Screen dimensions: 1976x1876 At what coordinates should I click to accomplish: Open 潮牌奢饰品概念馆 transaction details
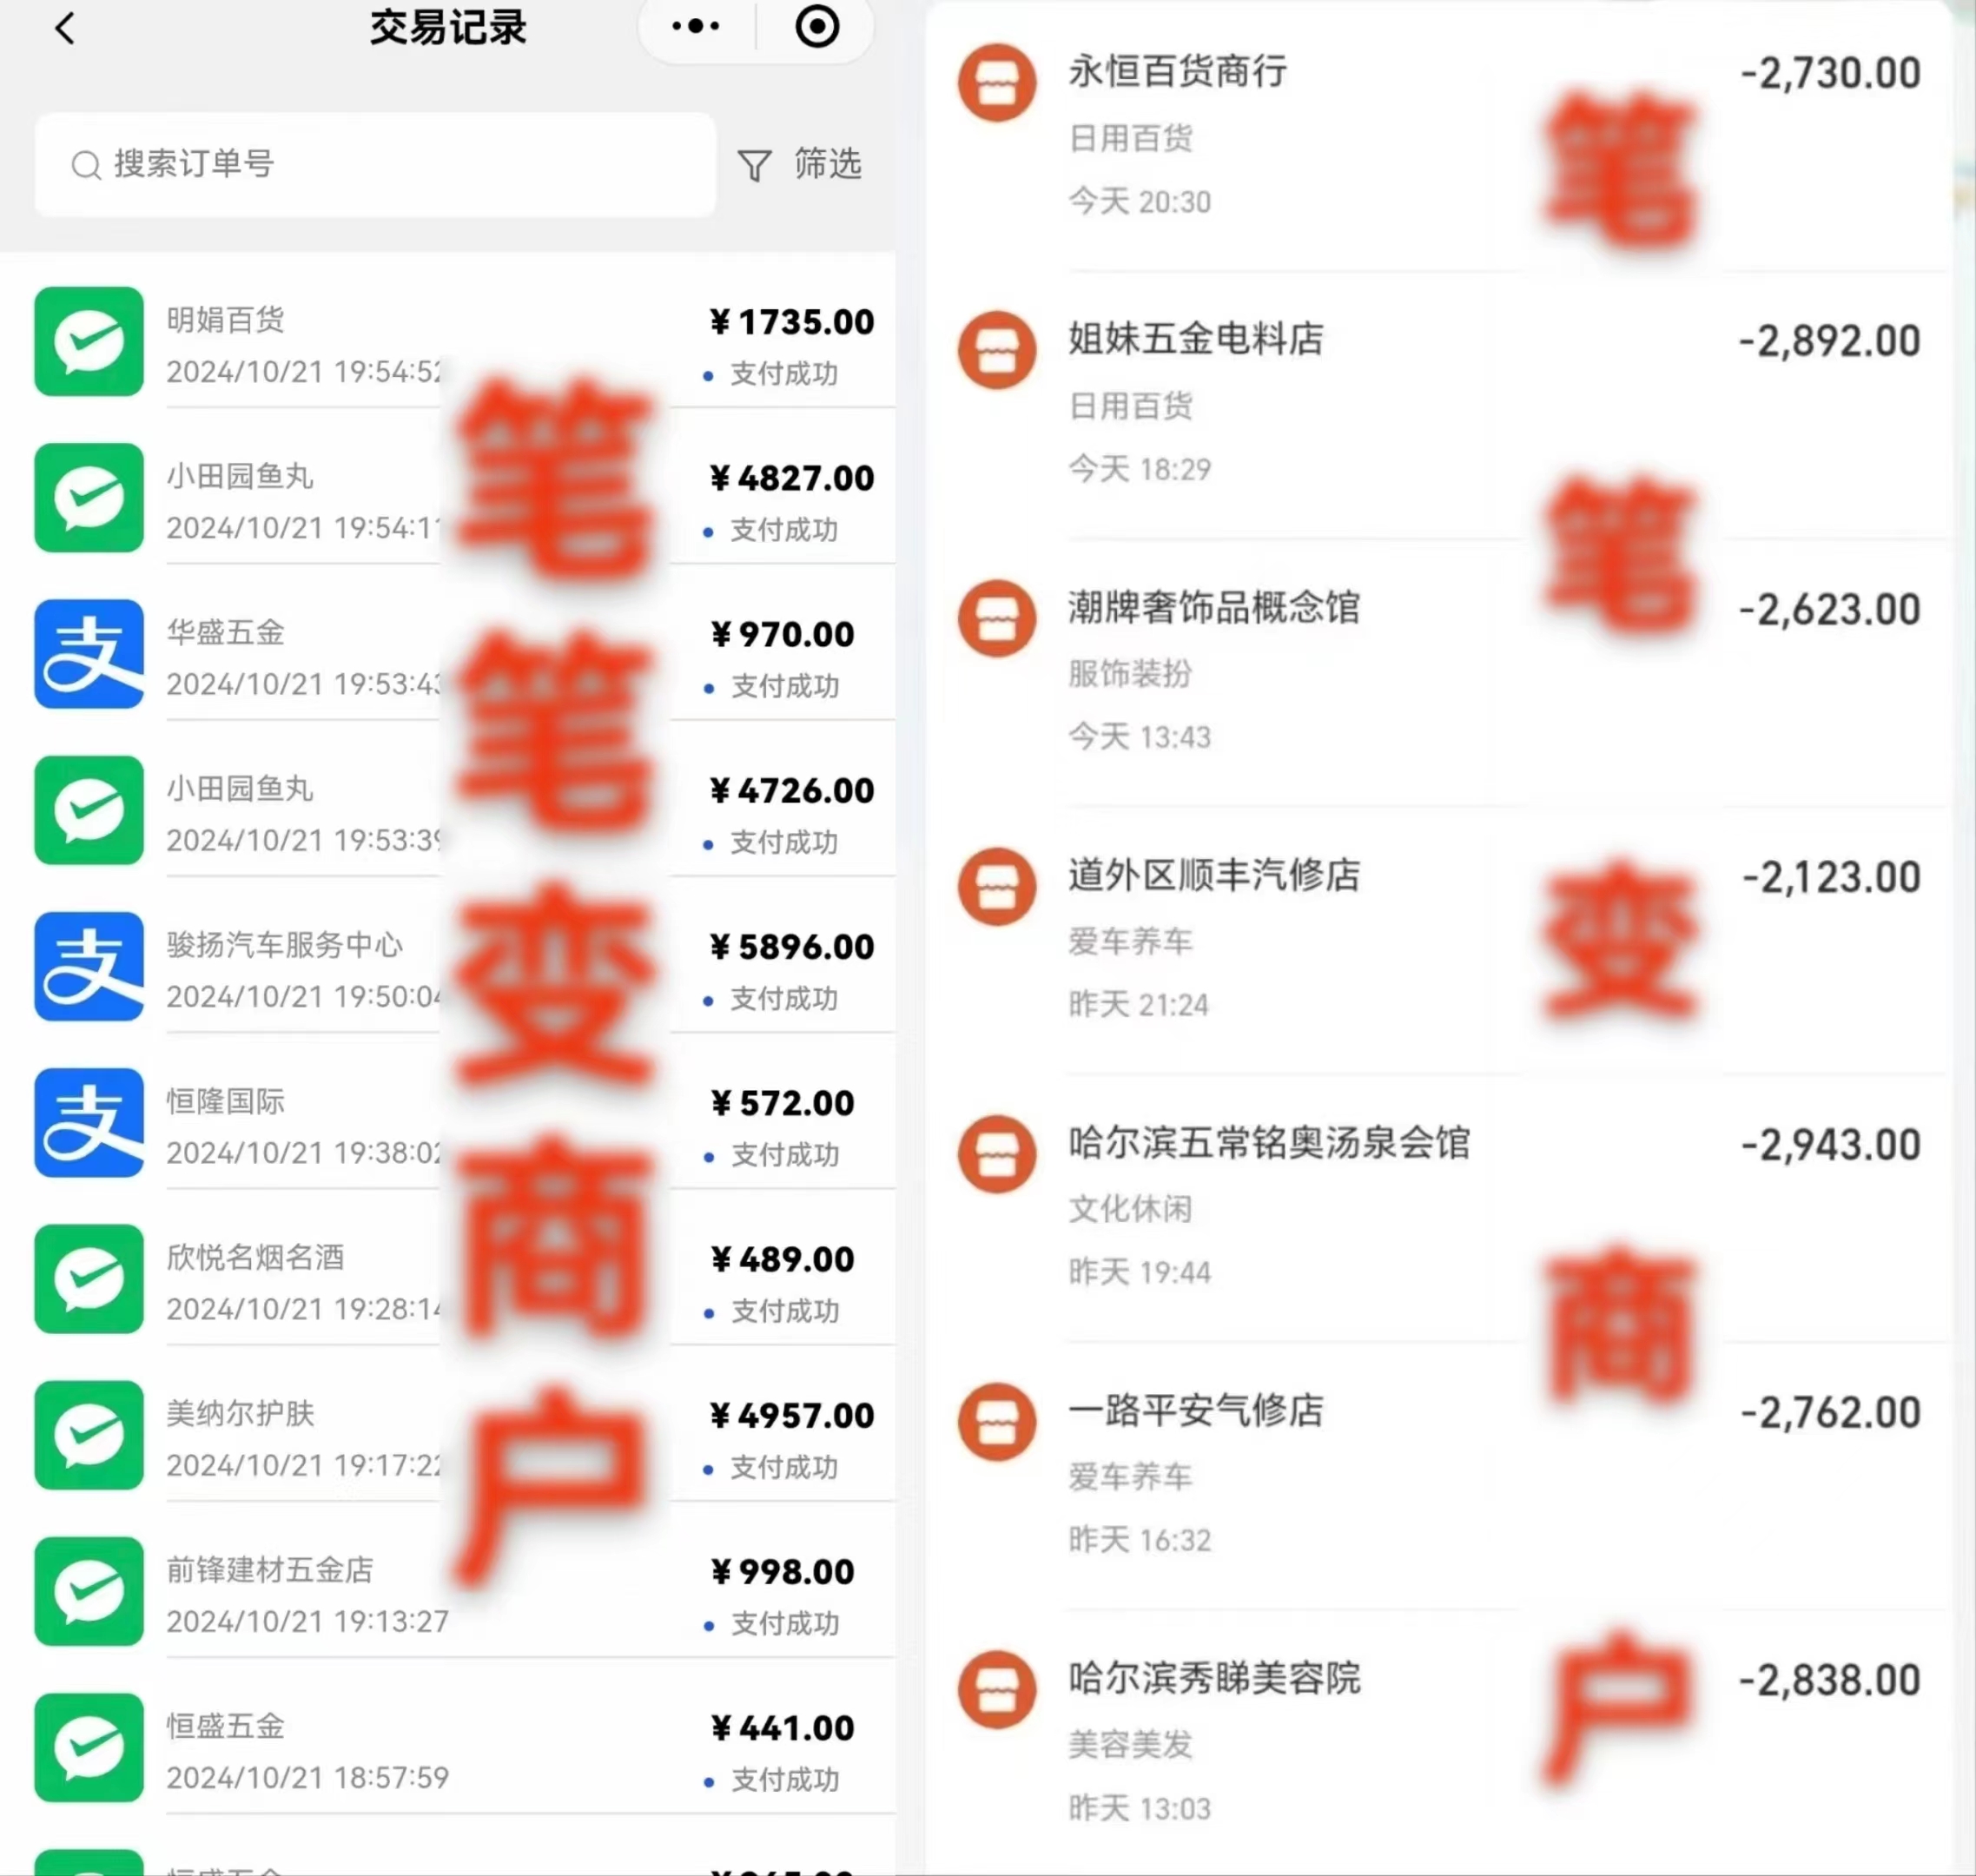[1439, 672]
